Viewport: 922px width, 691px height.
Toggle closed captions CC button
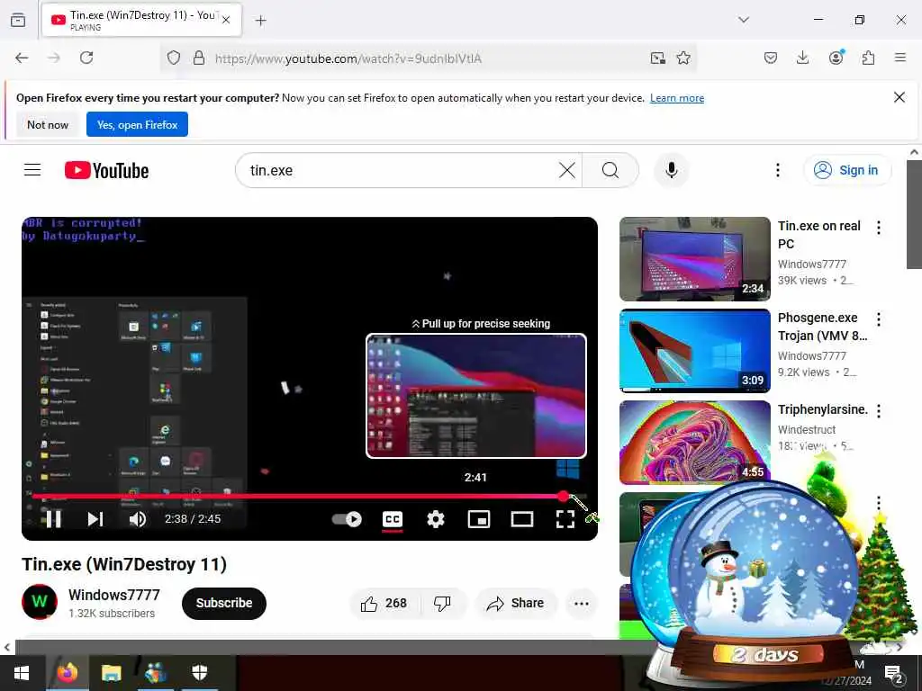[x=393, y=519]
